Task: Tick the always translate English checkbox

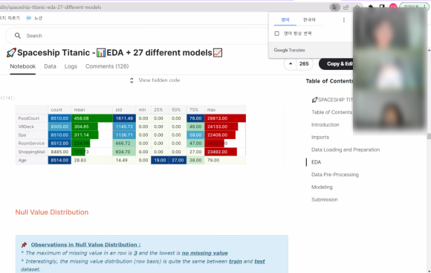Action: click(276, 33)
